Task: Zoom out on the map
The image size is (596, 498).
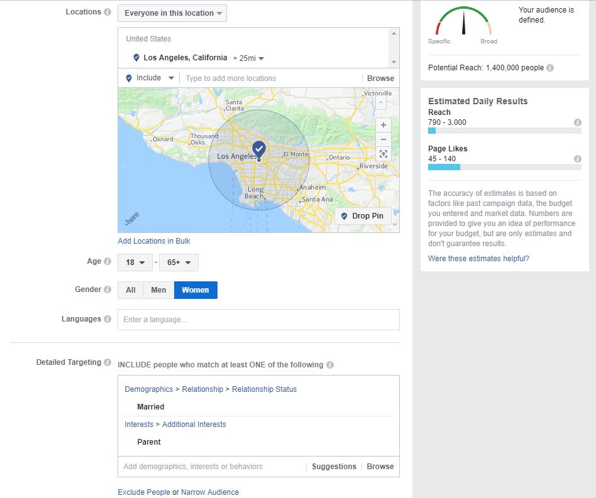Action: click(384, 139)
